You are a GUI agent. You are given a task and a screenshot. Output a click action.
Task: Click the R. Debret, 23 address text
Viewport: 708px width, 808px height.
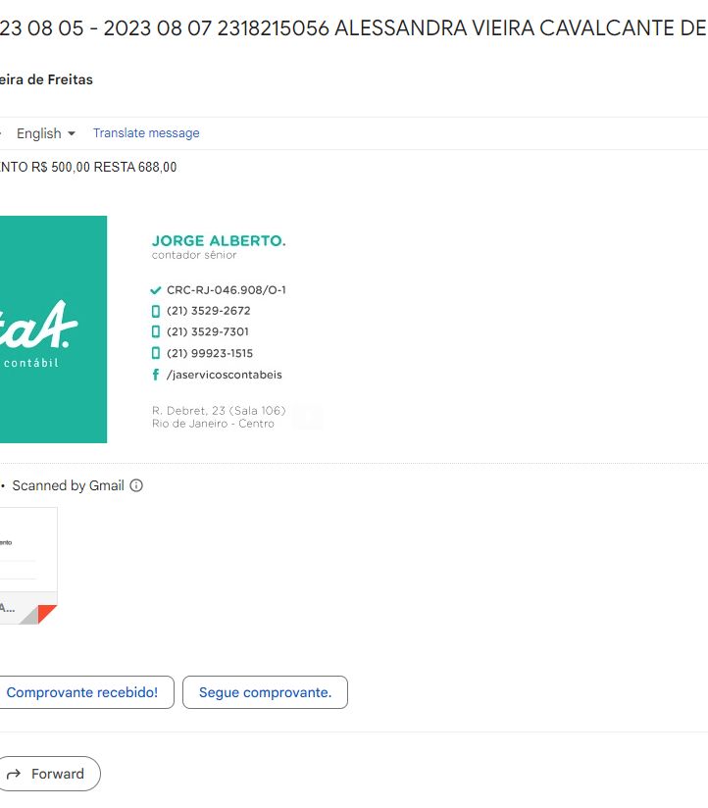[219, 411]
